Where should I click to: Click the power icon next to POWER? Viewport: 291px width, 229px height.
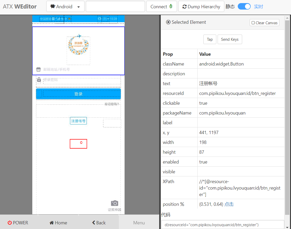click(x=9, y=223)
